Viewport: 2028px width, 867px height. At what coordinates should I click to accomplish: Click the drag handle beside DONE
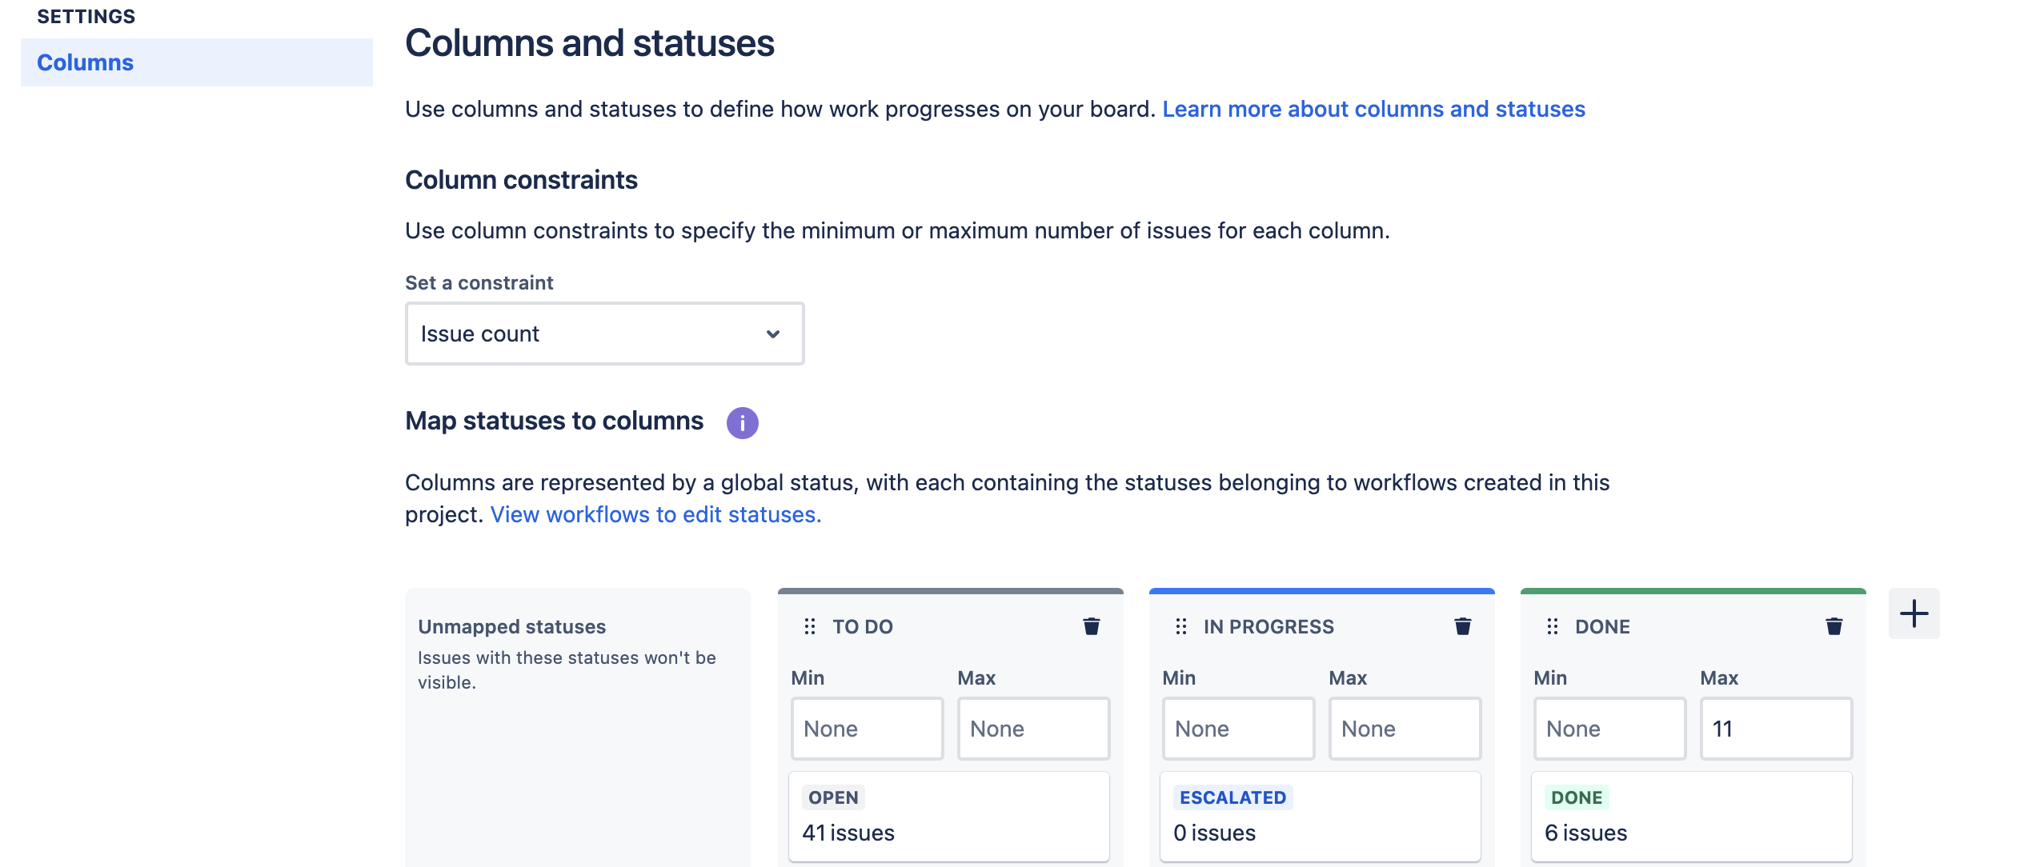tap(1553, 626)
